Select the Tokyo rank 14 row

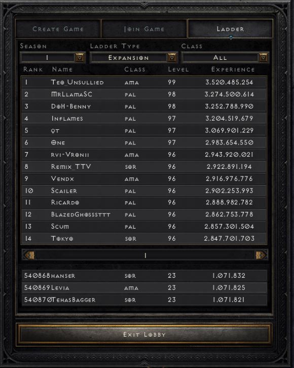(x=144, y=239)
